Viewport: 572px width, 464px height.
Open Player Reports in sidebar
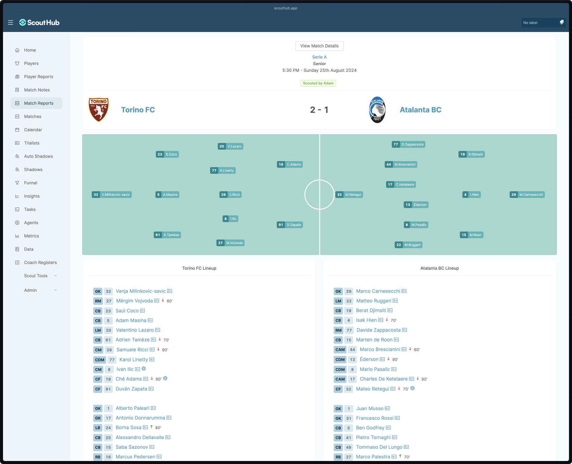(39, 77)
